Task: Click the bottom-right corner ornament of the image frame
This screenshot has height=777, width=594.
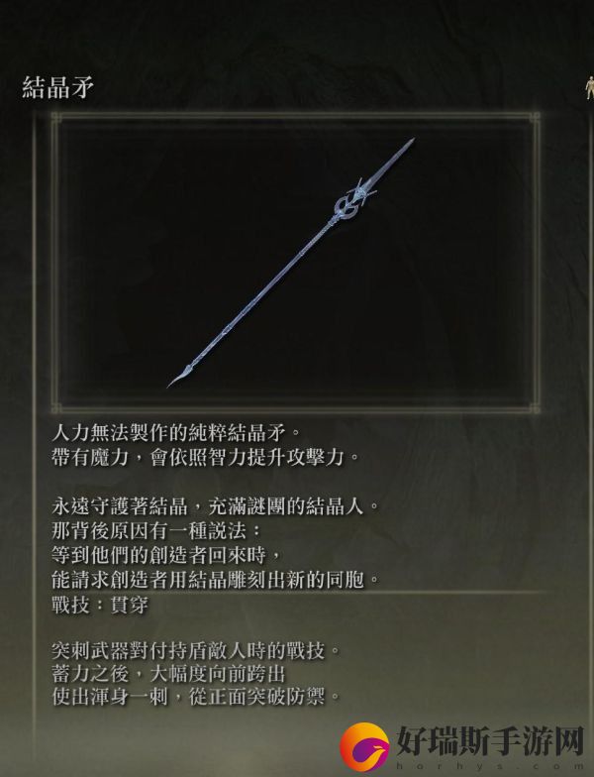Action: tap(534, 408)
